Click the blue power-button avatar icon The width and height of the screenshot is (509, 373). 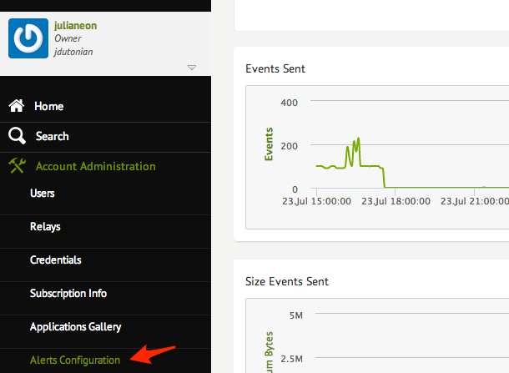click(28, 38)
